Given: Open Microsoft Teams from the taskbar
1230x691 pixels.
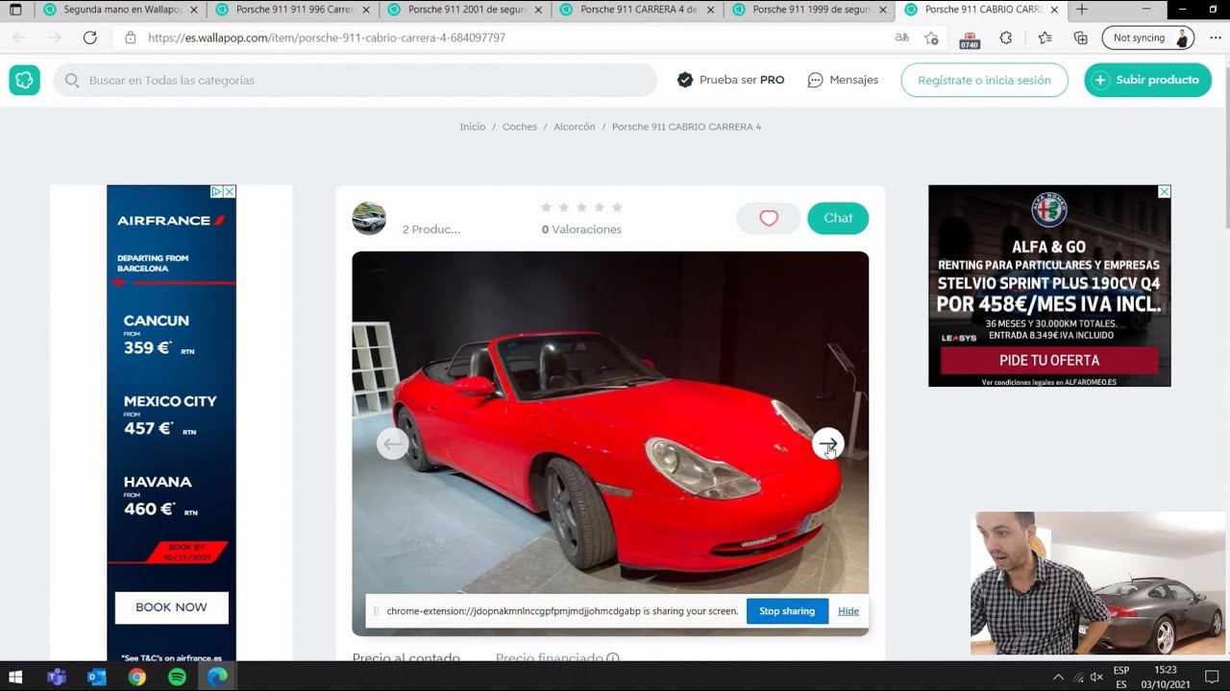Looking at the screenshot, I should pos(57,677).
